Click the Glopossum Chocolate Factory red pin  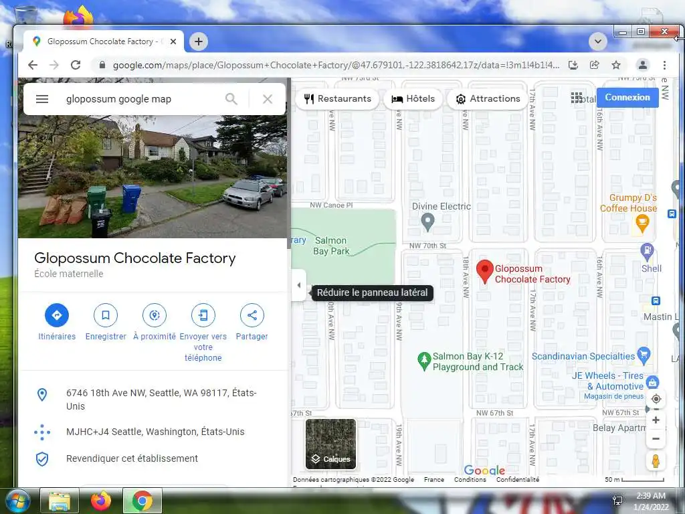pyautogui.click(x=484, y=271)
